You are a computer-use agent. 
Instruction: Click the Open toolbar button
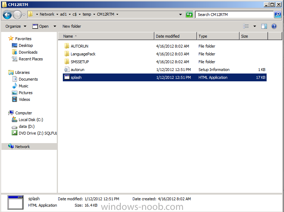(x=40, y=26)
